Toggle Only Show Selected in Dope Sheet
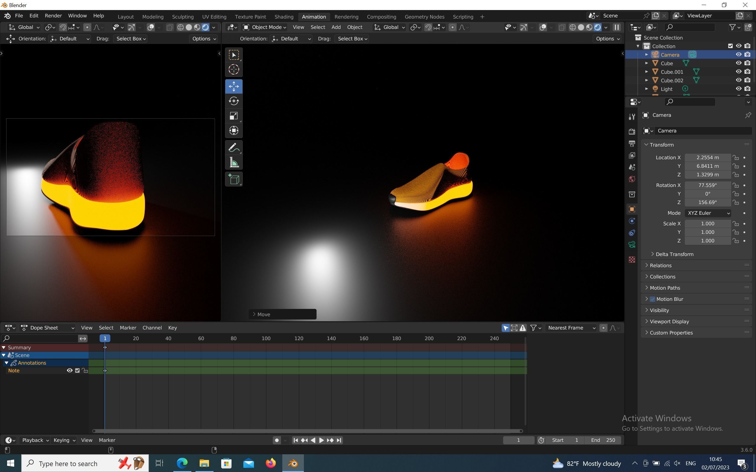Image resolution: width=756 pixels, height=472 pixels. point(506,328)
